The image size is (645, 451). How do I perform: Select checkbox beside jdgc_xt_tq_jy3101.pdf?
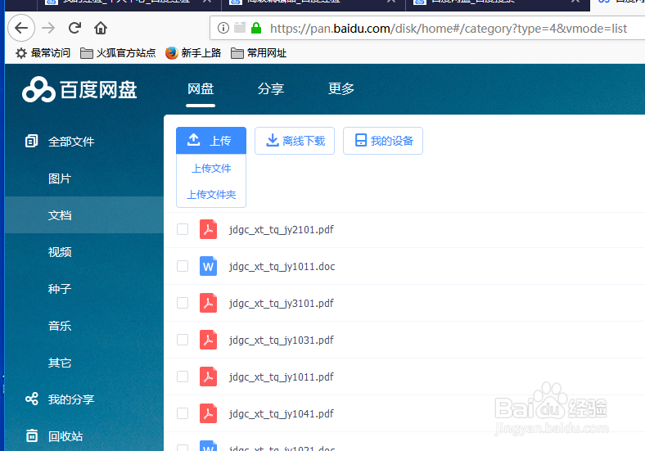183,303
